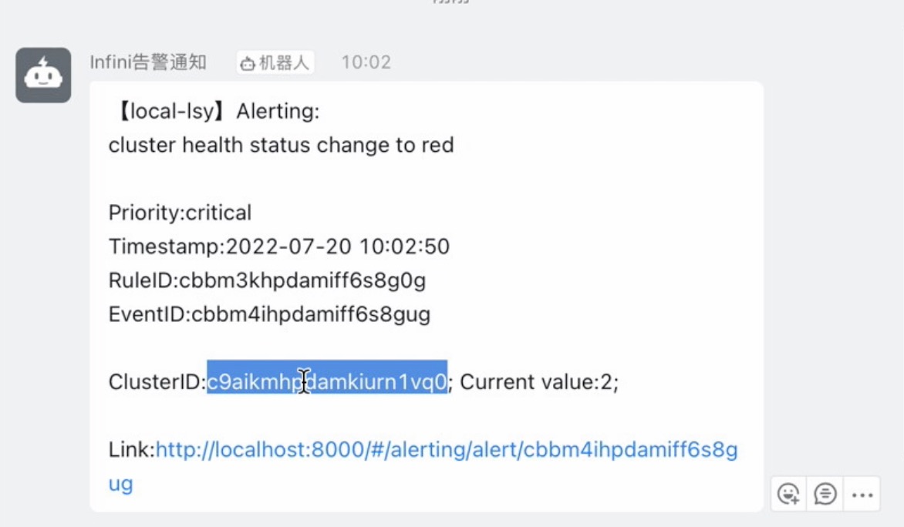This screenshot has height=527, width=904.
Task: Select the highlighted ClusterID value c9aikmhpdamkiurn1vq0
Action: click(x=326, y=381)
